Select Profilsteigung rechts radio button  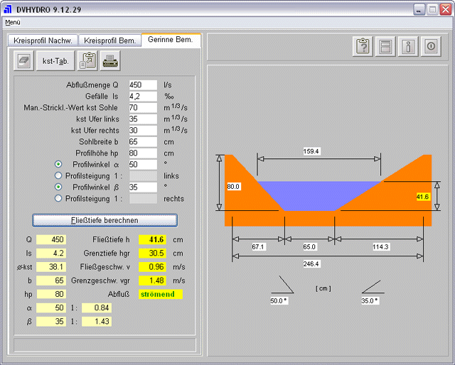coord(58,198)
